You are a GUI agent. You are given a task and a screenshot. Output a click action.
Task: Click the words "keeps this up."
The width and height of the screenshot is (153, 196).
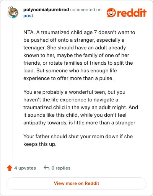coord(40,144)
